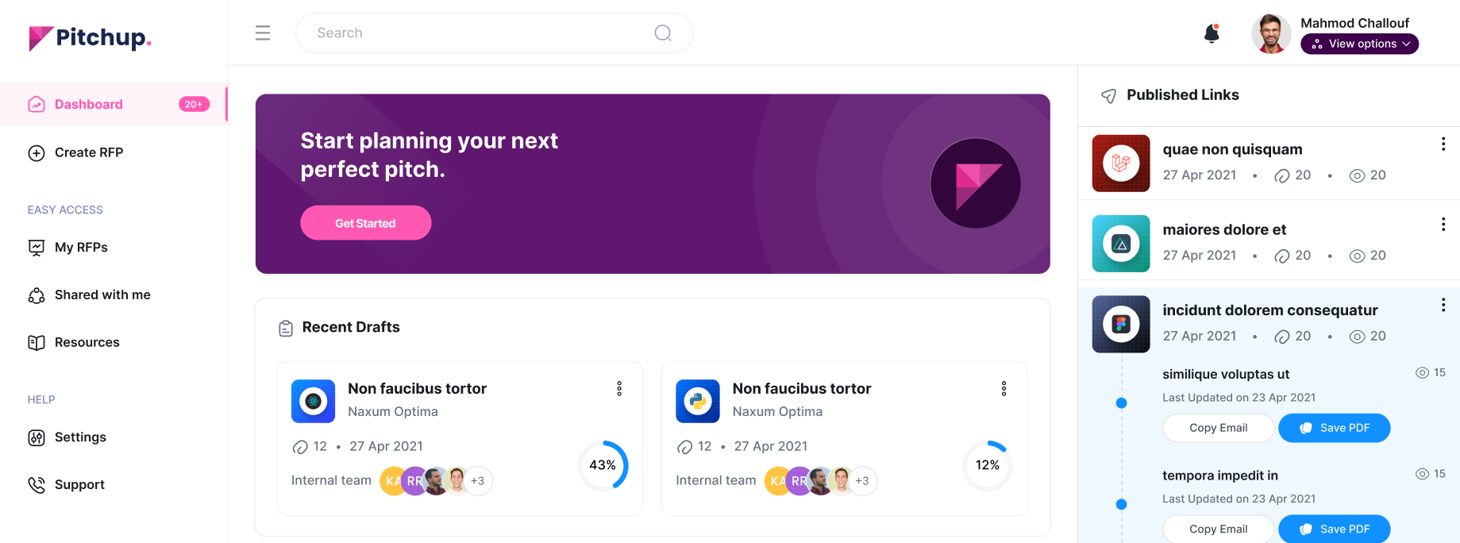1460x543 pixels.
Task: Expand options for maiores dolore et link
Action: point(1443,225)
